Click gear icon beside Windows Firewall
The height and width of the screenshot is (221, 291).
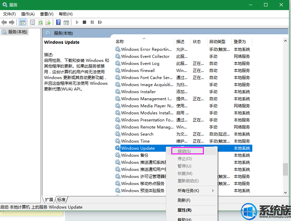(x=117, y=70)
